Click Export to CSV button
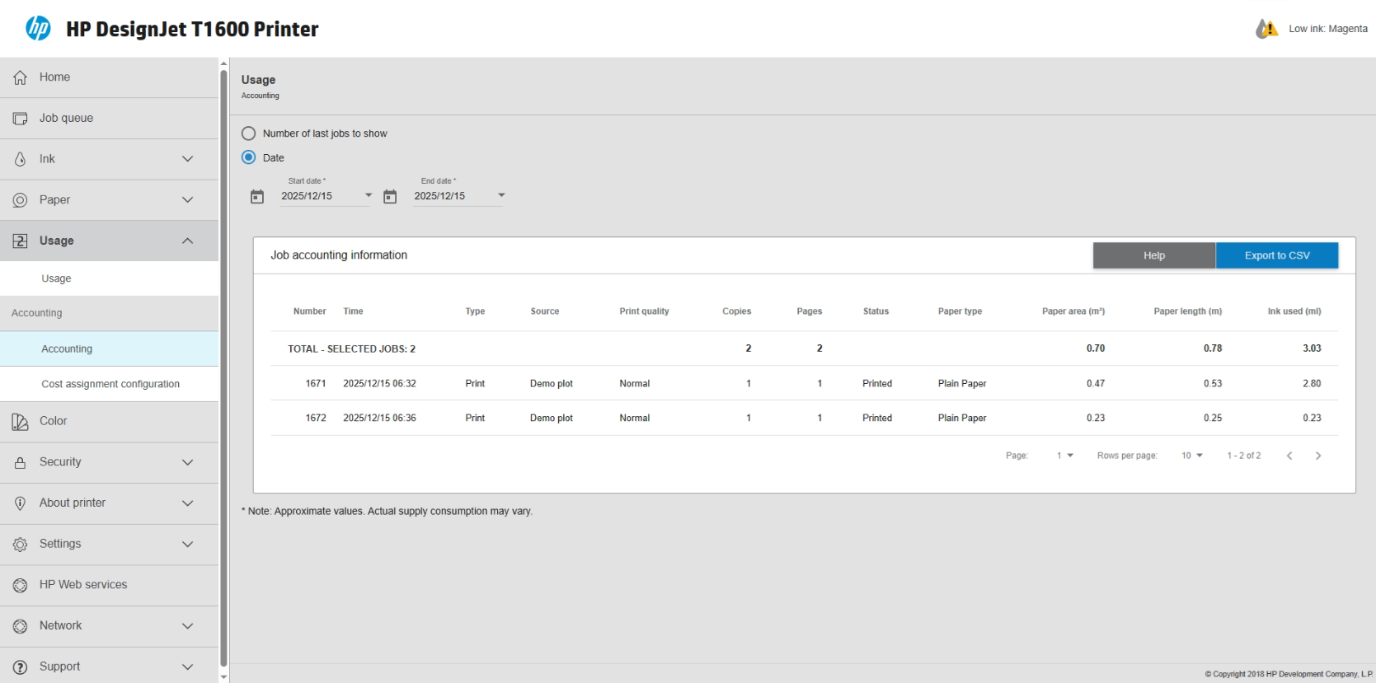 (1277, 255)
